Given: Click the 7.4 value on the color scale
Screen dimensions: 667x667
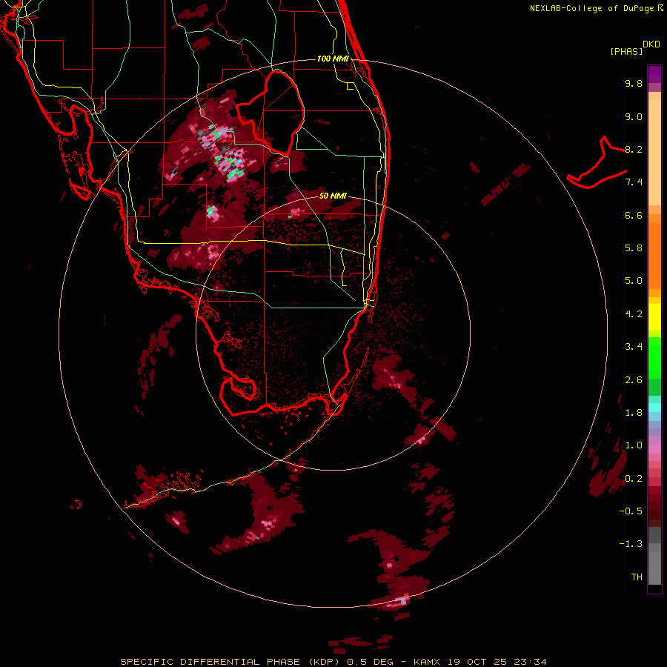Looking at the screenshot, I should (634, 182).
